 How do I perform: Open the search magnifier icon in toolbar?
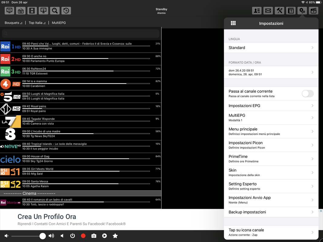(55, 11)
